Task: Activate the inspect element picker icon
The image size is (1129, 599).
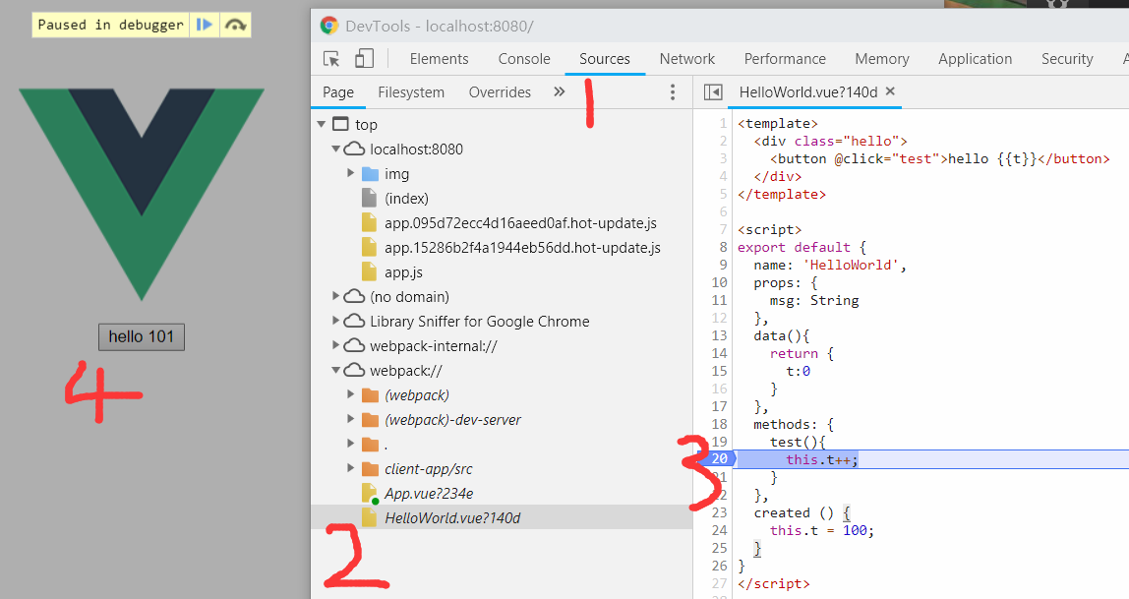Action: click(x=332, y=59)
